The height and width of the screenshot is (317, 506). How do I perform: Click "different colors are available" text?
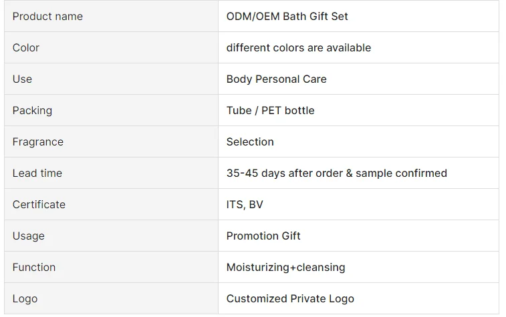[x=298, y=47]
